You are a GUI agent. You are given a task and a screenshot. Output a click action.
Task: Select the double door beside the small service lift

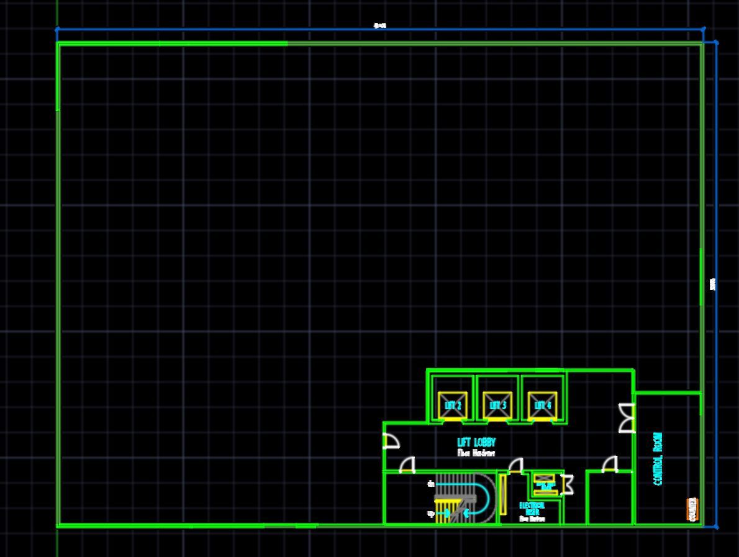click(568, 486)
